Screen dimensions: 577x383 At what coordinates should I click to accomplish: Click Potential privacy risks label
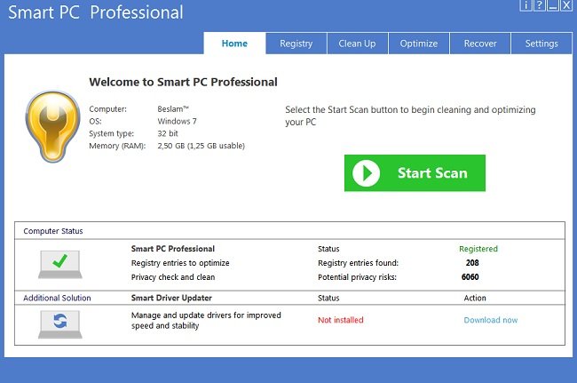(358, 277)
